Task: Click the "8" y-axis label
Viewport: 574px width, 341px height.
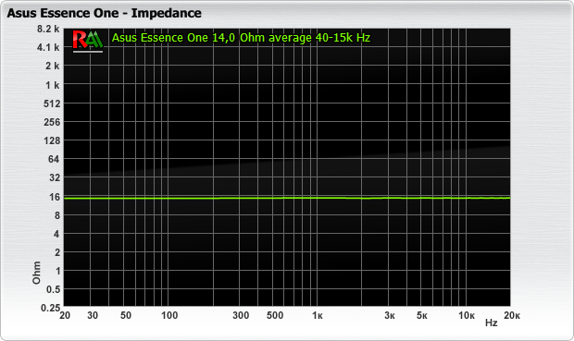Action: click(57, 215)
